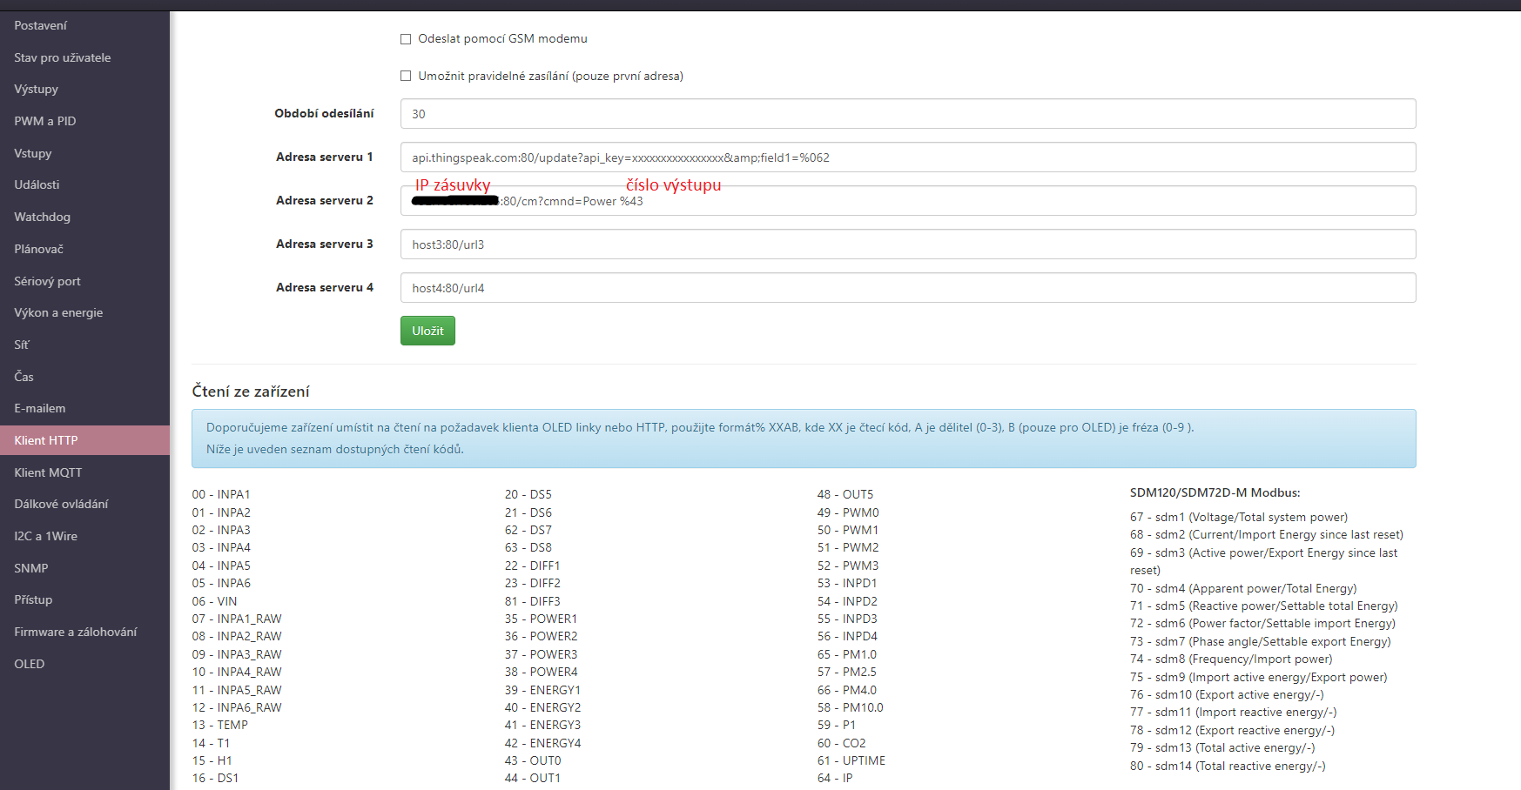1521x790 pixels.
Task: Toggle 'Umožnit pravidelné zasílání' checkbox
Action: click(406, 77)
